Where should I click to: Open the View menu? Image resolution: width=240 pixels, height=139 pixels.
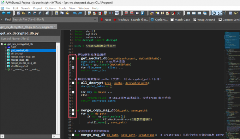click(x=72, y=8)
